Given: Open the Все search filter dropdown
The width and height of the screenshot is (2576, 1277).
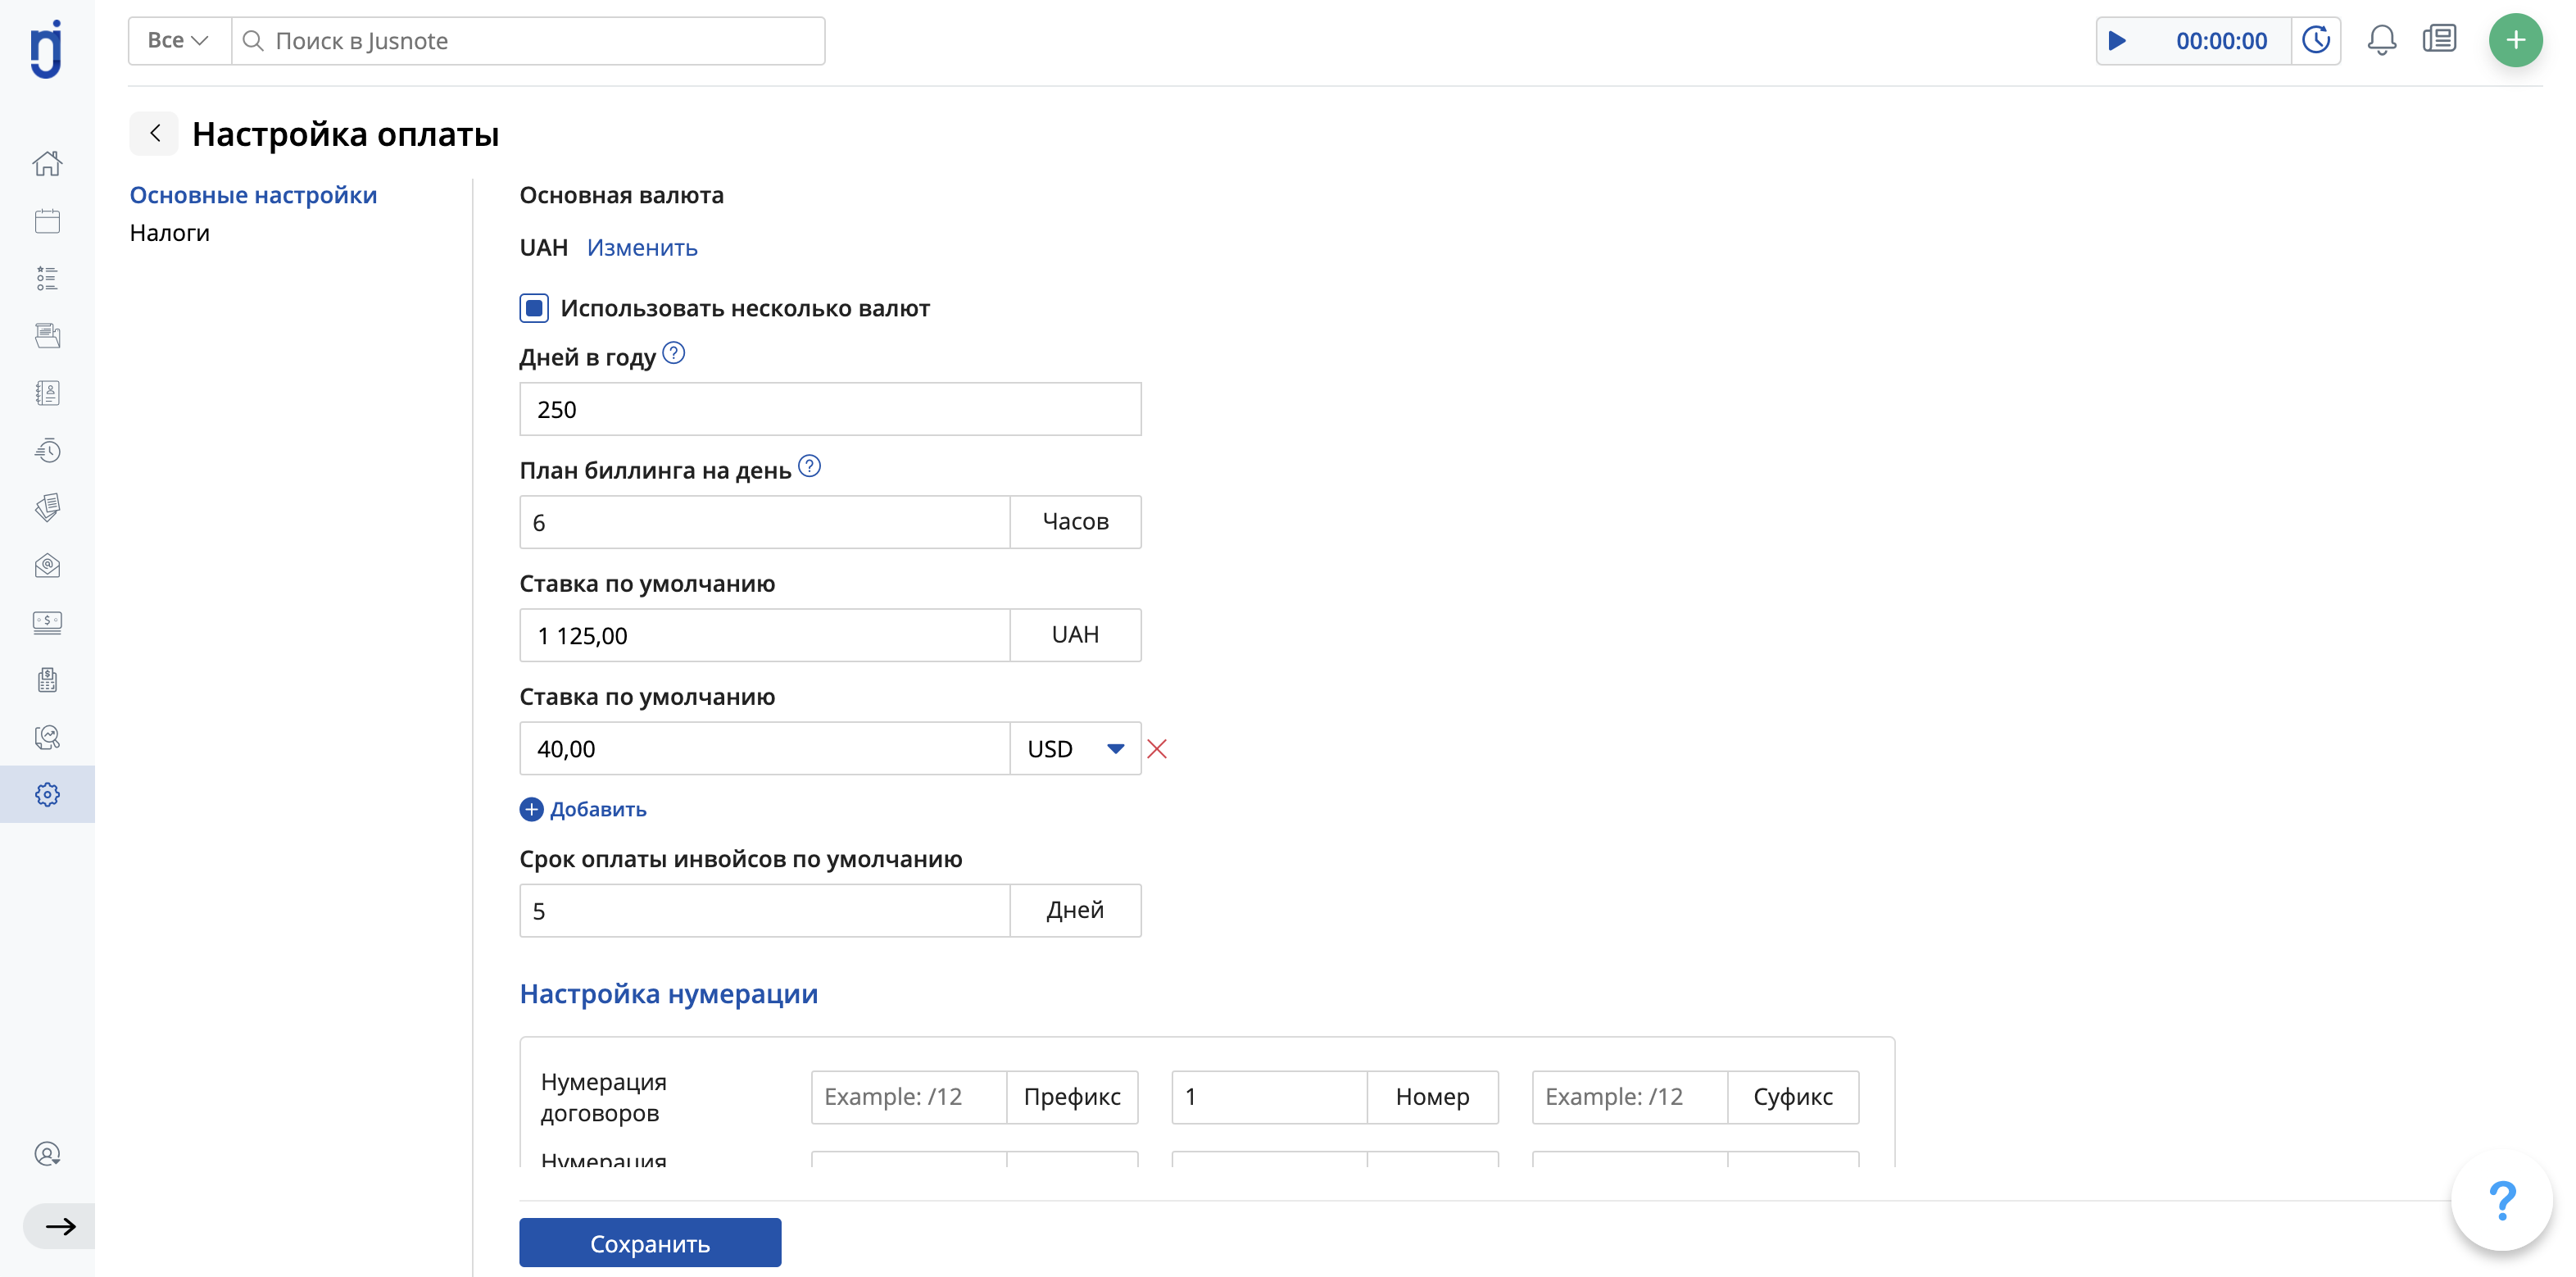Looking at the screenshot, I should click(179, 41).
